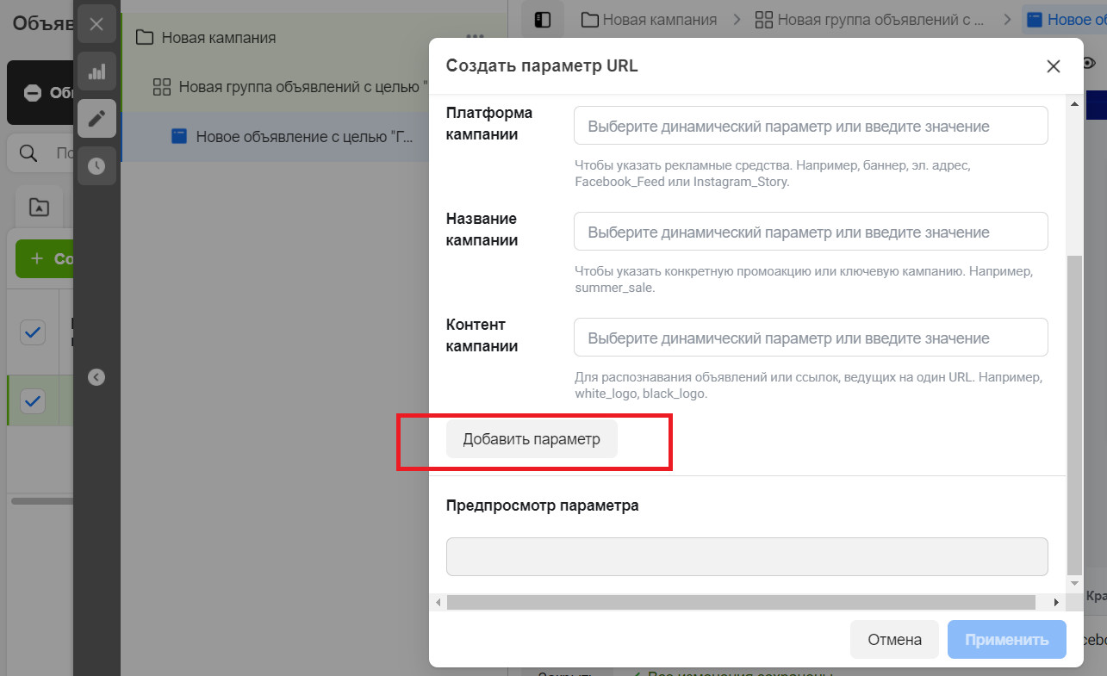Toggle the first row checkbox in table
The image size is (1107, 676).
pyautogui.click(x=33, y=332)
